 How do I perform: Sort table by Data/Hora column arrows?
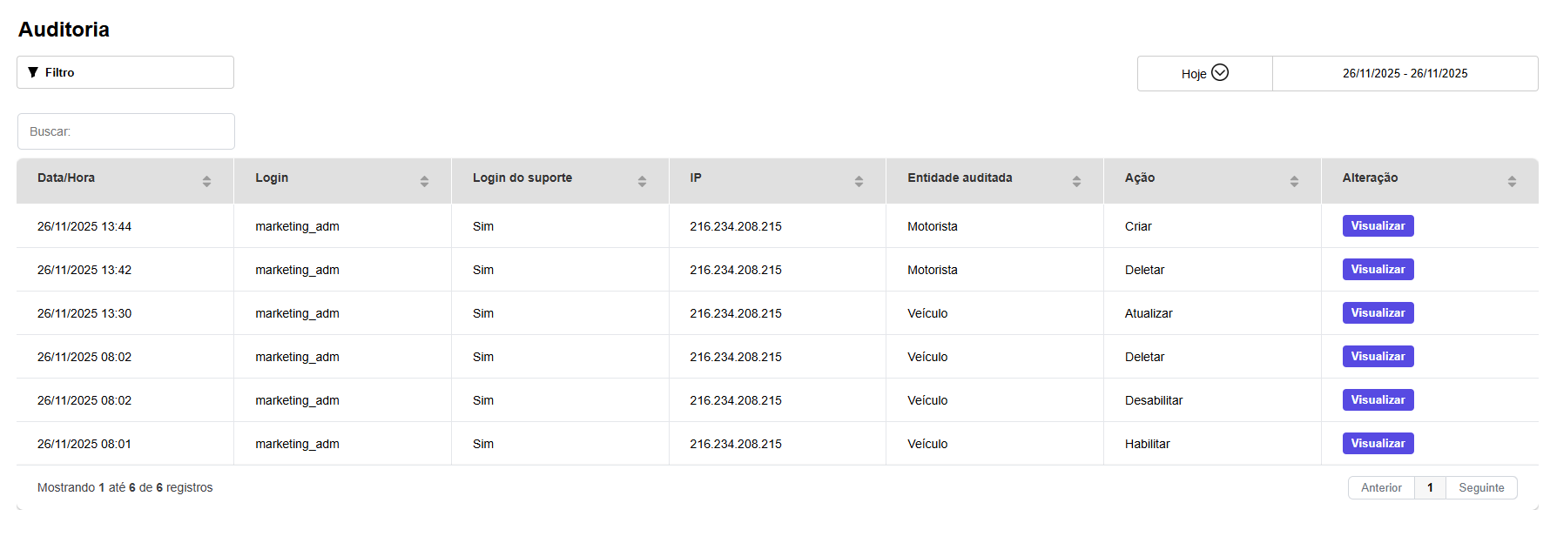point(206,181)
